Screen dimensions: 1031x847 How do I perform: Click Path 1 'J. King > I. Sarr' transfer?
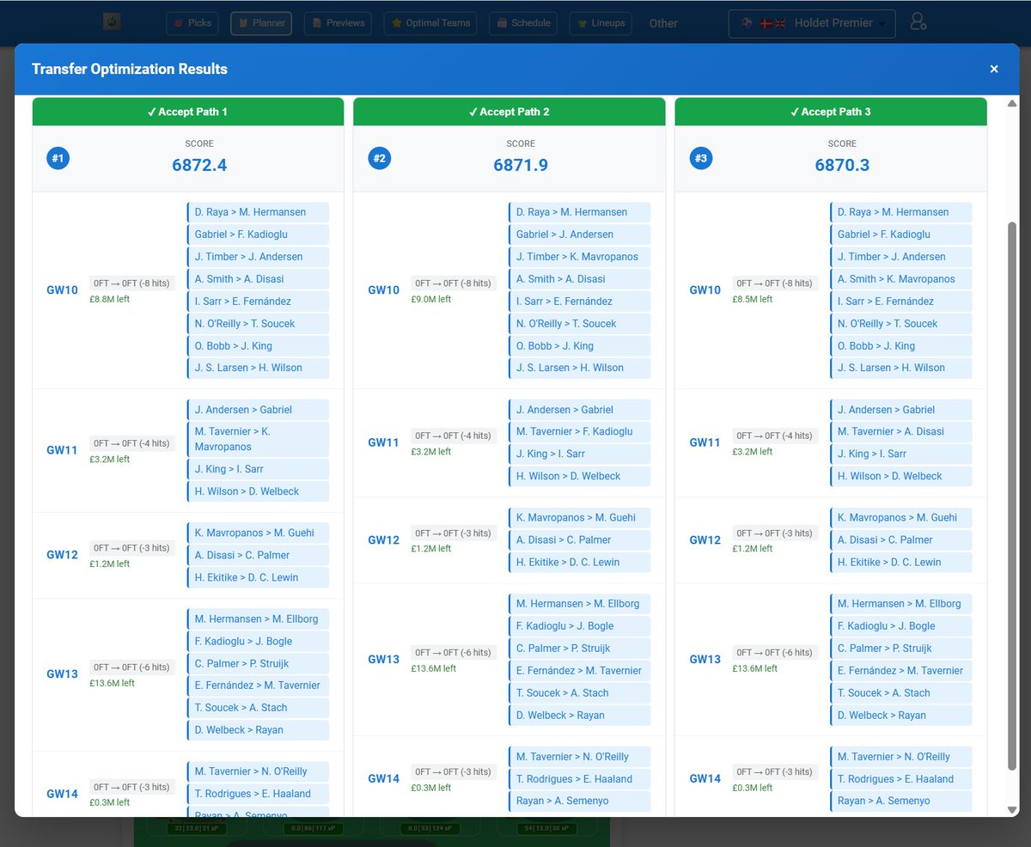coord(258,469)
